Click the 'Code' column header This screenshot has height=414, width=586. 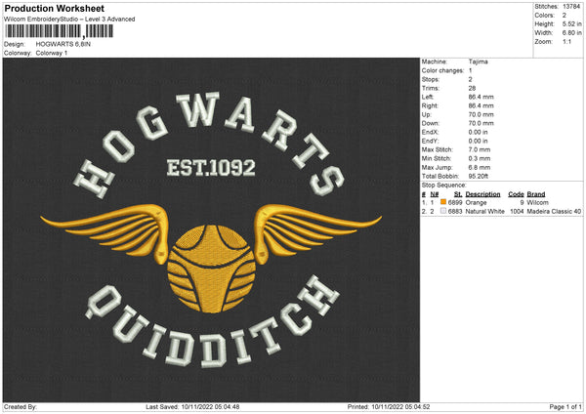coord(516,194)
